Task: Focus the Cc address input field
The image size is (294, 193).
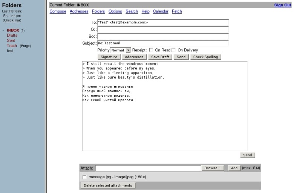Action: [x=163, y=29]
